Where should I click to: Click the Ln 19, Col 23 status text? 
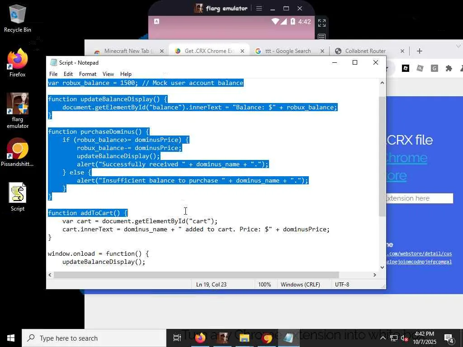point(211,285)
